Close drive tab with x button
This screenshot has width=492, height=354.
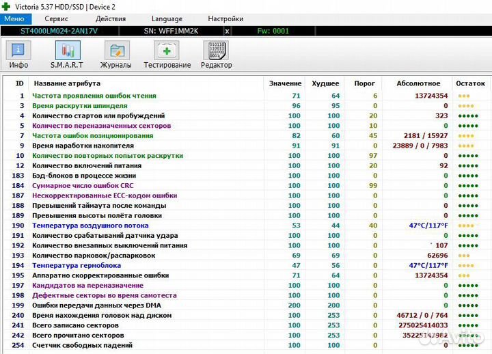tap(228, 31)
